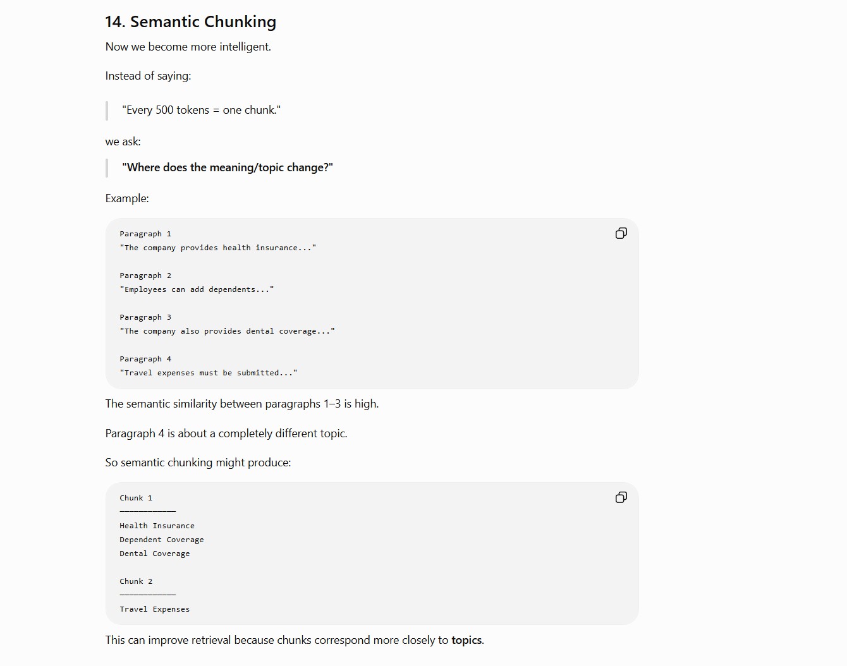This screenshot has height=666, width=847.
Task: Click the bold quote 'Where does the meaning/topic change?'
Action: click(x=228, y=167)
